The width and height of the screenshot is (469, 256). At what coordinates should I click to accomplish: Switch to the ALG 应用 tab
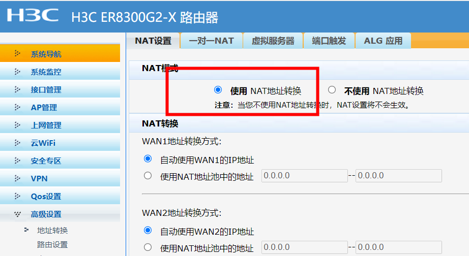pyautogui.click(x=383, y=41)
